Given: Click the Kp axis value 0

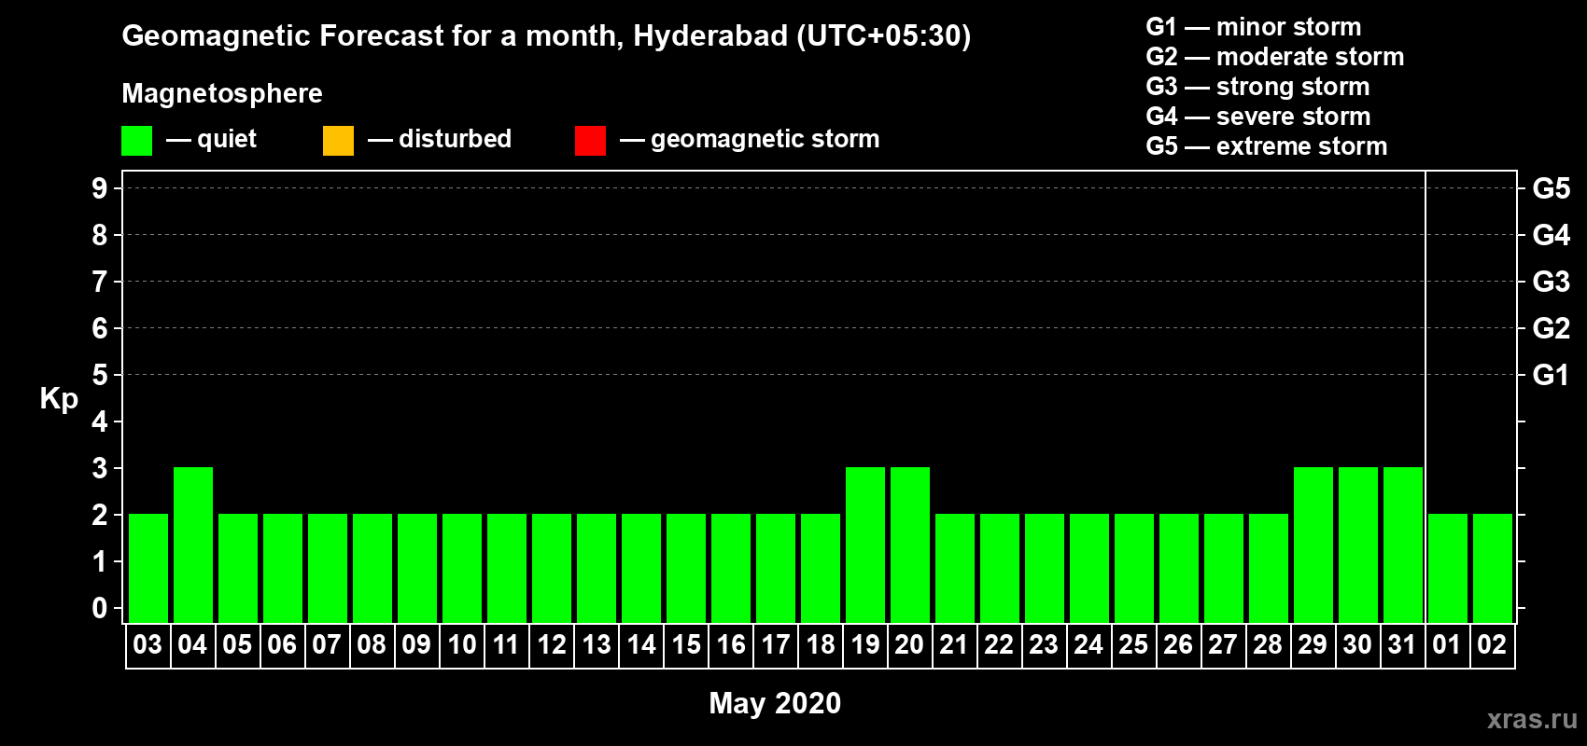Looking at the screenshot, I should [100, 608].
